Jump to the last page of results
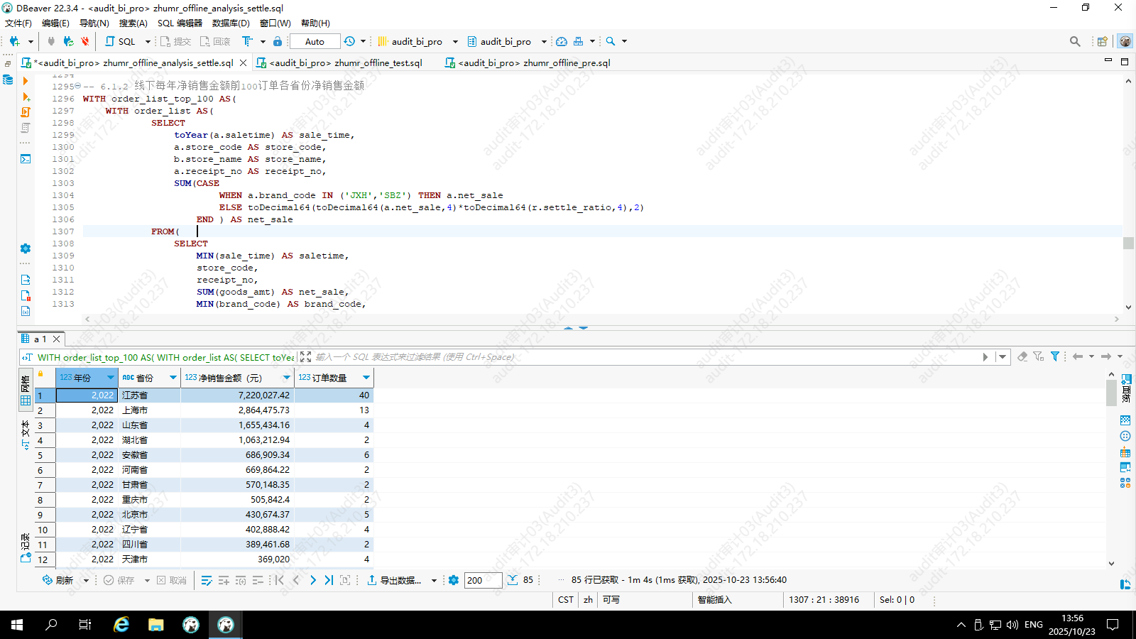Image resolution: width=1136 pixels, height=639 pixels. [329, 580]
